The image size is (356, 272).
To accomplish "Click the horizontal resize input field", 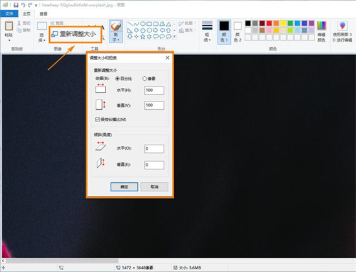I will click(154, 90).
